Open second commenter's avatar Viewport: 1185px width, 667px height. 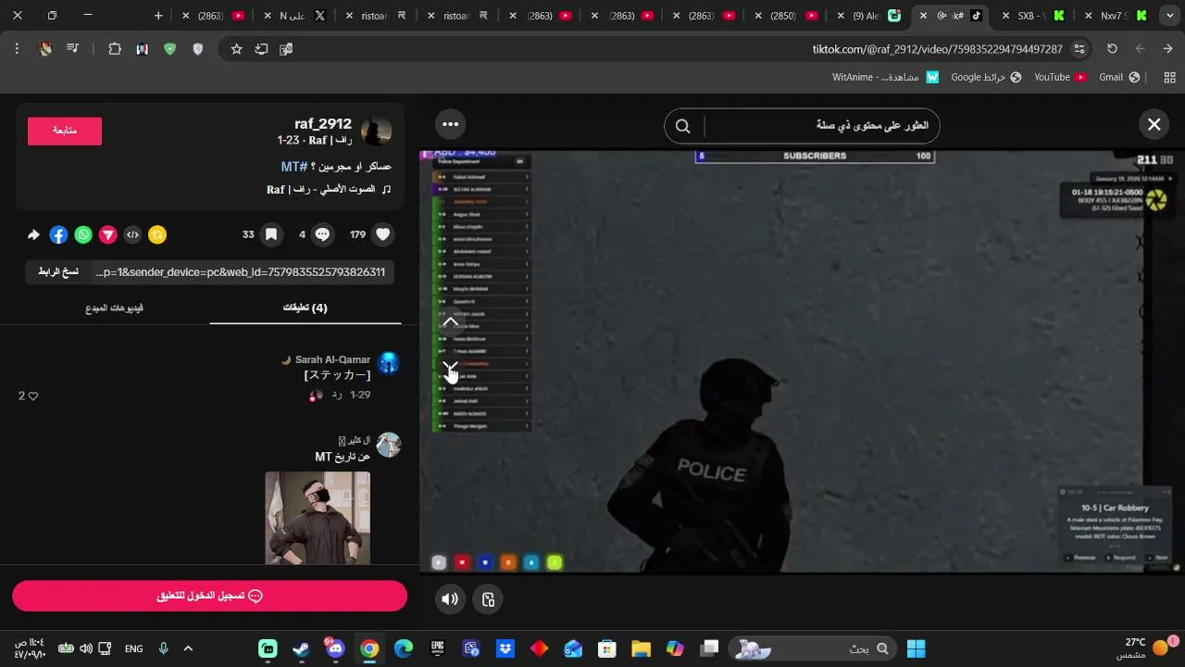(x=389, y=445)
